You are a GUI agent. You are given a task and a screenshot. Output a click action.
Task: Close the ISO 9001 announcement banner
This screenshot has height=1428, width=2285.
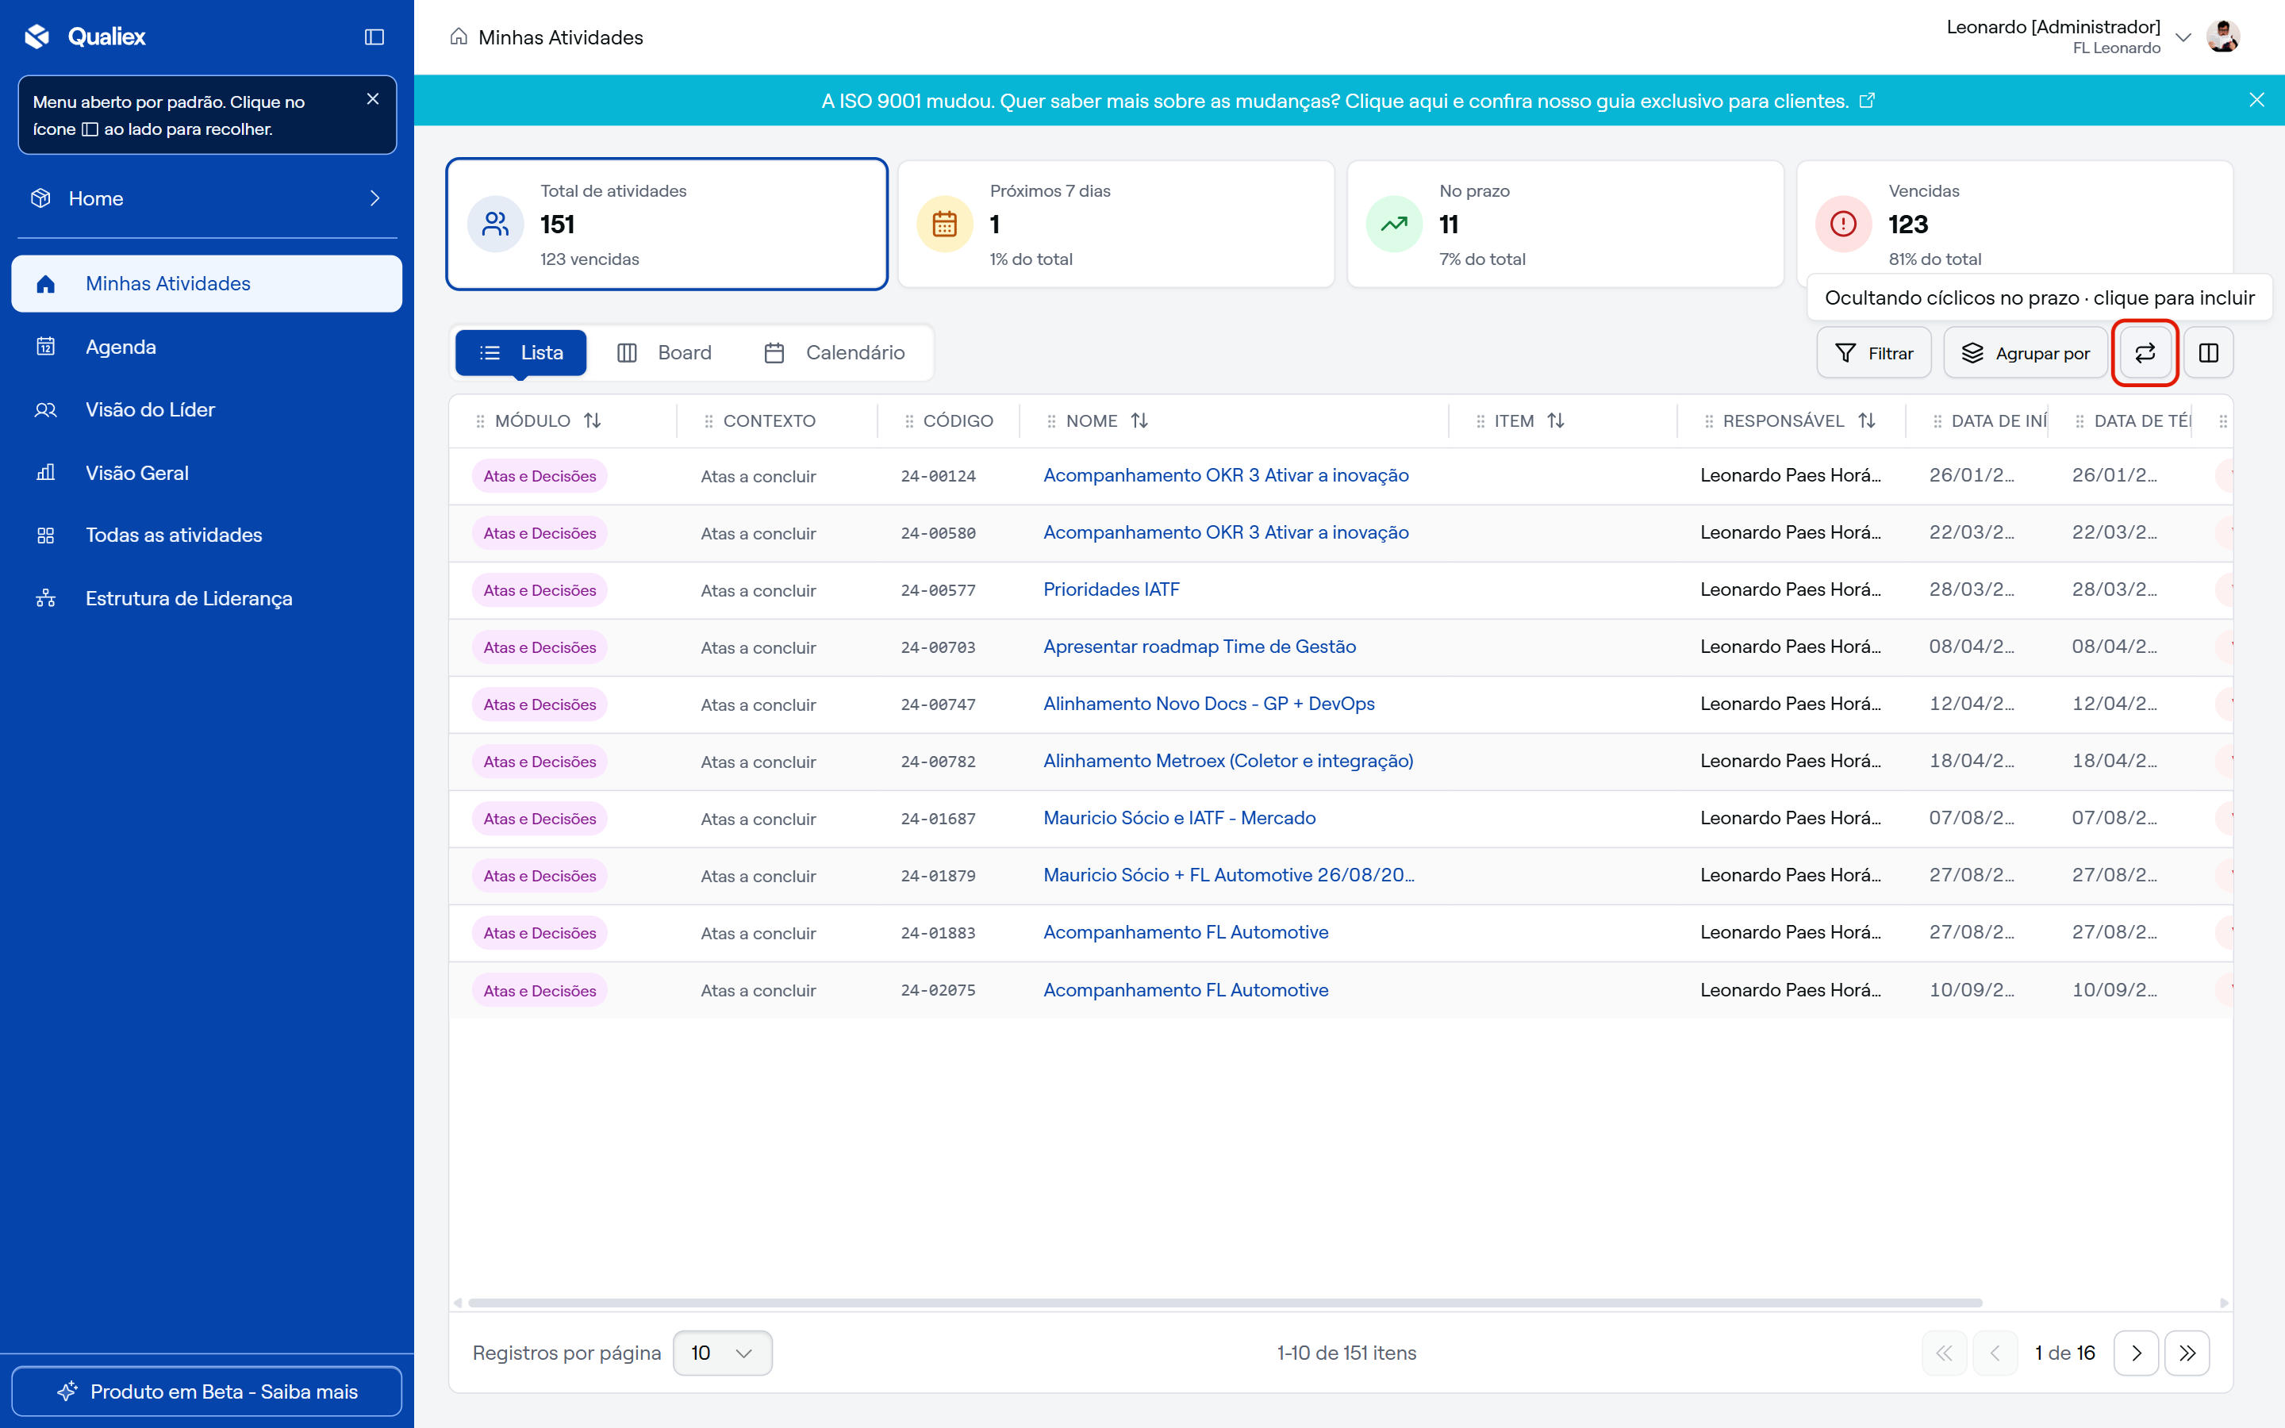(2256, 100)
